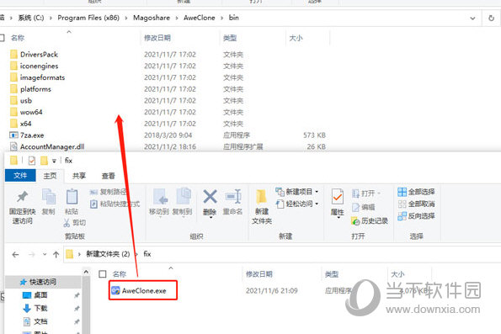
Task: Click Magoshare in the bin window address bar
Action: pos(152,18)
